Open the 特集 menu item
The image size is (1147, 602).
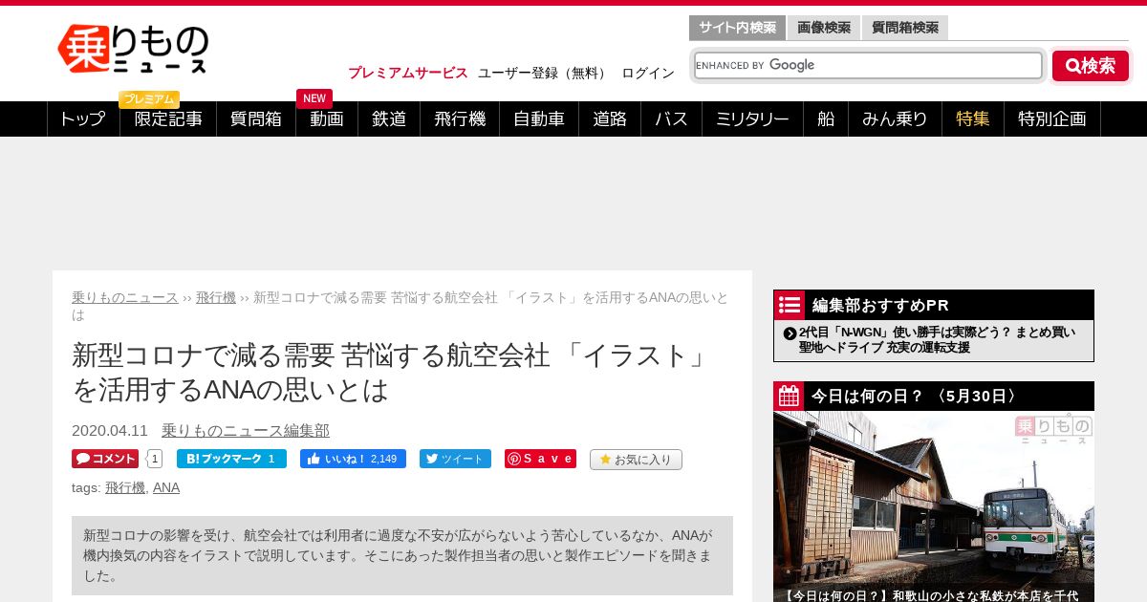pos(973,118)
